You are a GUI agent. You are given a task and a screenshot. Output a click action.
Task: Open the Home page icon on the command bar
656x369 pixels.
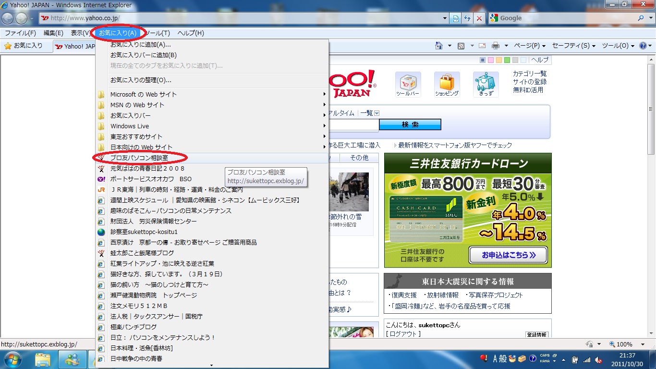pyautogui.click(x=438, y=46)
